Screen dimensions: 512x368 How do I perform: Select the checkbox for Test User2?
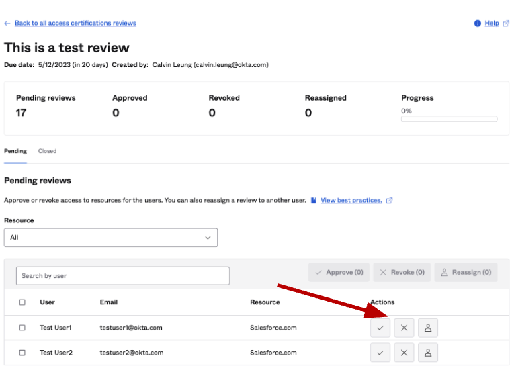click(x=22, y=353)
